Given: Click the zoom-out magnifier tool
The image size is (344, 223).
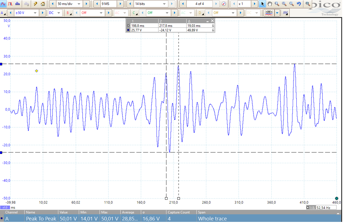Looking at the screenshot, I should point(291,4).
